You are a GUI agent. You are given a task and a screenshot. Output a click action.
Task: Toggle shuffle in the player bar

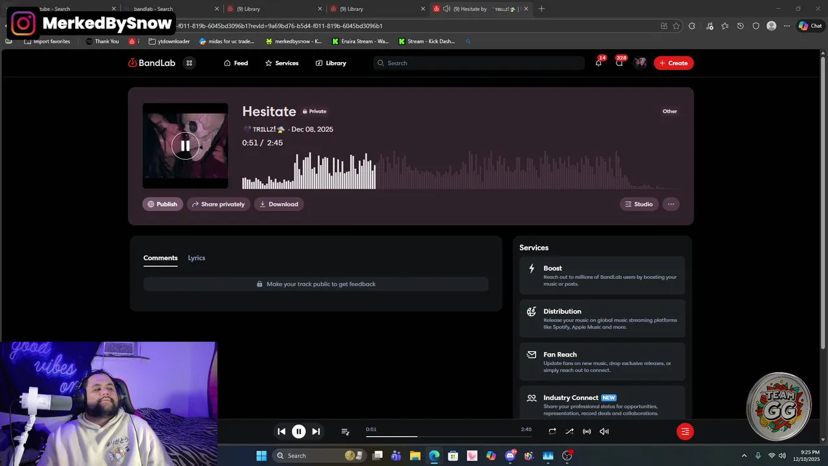pos(569,431)
